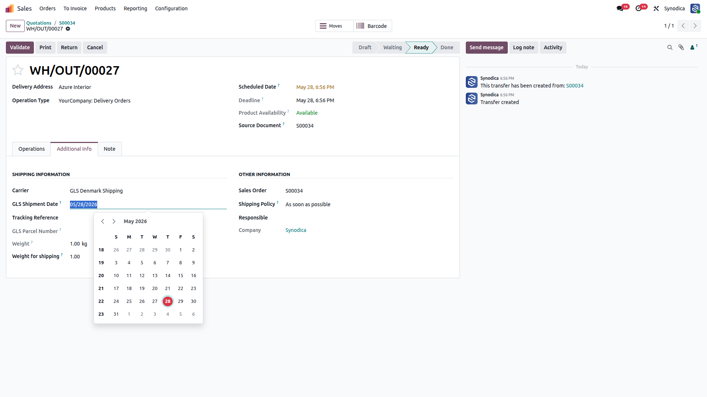The width and height of the screenshot is (707, 397).
Task: Click the Done status stage
Action: point(447,47)
